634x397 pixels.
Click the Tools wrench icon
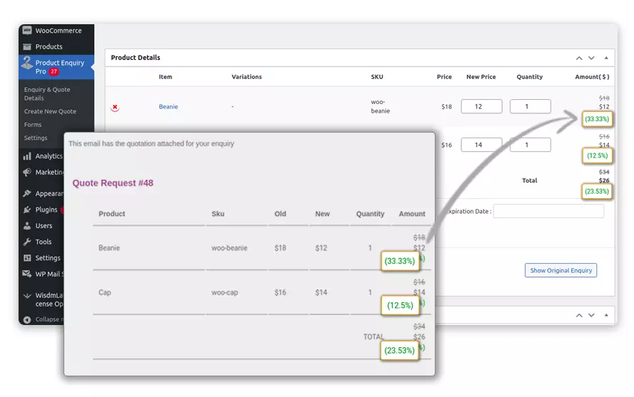pyautogui.click(x=27, y=242)
